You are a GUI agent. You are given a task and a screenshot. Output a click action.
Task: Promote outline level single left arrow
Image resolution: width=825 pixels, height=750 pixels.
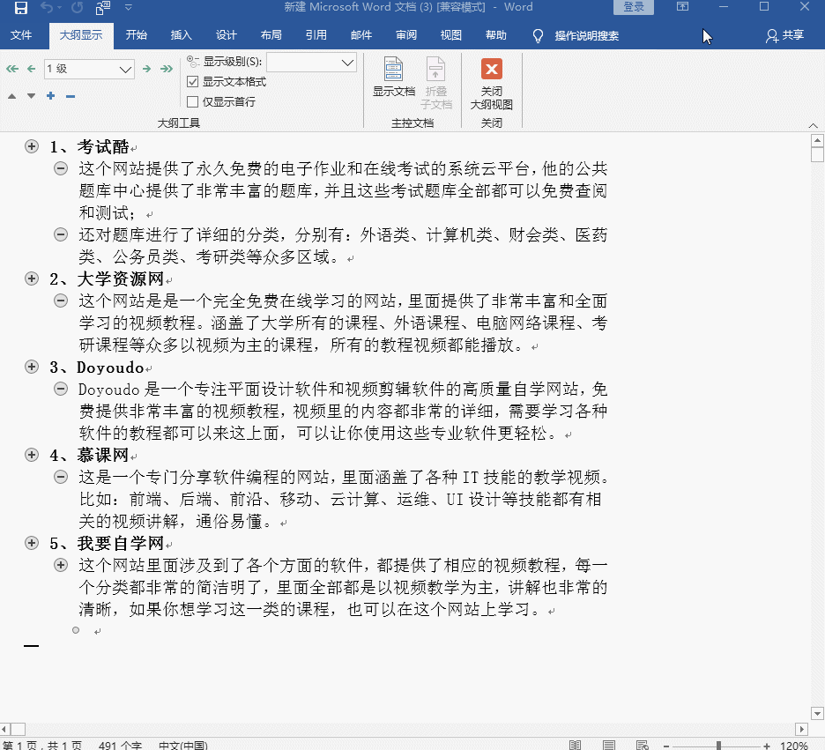[32, 69]
